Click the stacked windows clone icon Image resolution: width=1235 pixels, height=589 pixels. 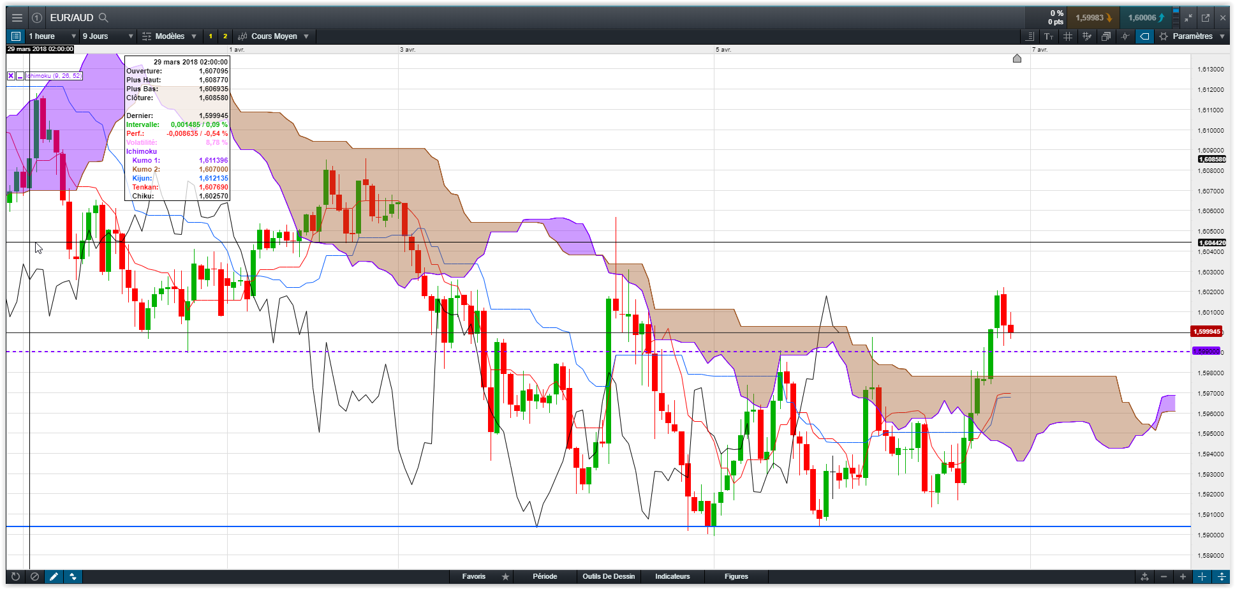tap(1106, 36)
